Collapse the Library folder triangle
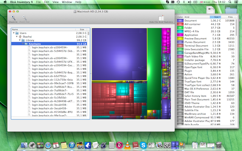 tap(20, 40)
